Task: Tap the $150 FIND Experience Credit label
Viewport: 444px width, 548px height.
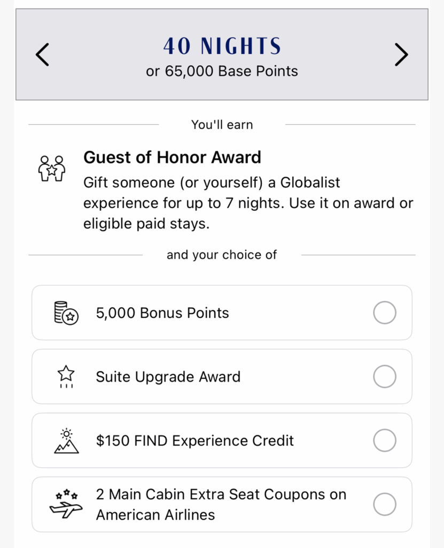Action: pyautogui.click(x=194, y=440)
